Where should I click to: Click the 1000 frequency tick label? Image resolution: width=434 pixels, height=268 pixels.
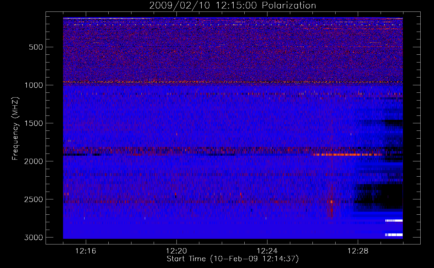pos(34,85)
